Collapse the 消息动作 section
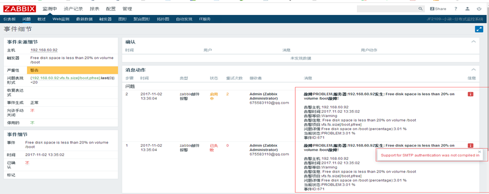 [x=474, y=70]
